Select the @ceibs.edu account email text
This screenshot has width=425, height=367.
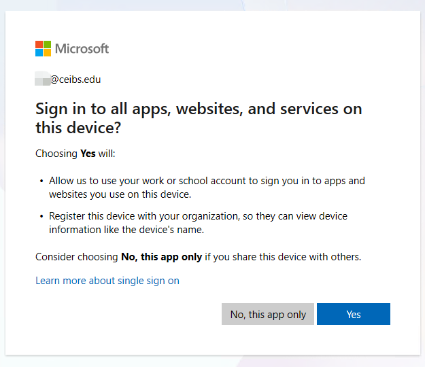(75, 80)
